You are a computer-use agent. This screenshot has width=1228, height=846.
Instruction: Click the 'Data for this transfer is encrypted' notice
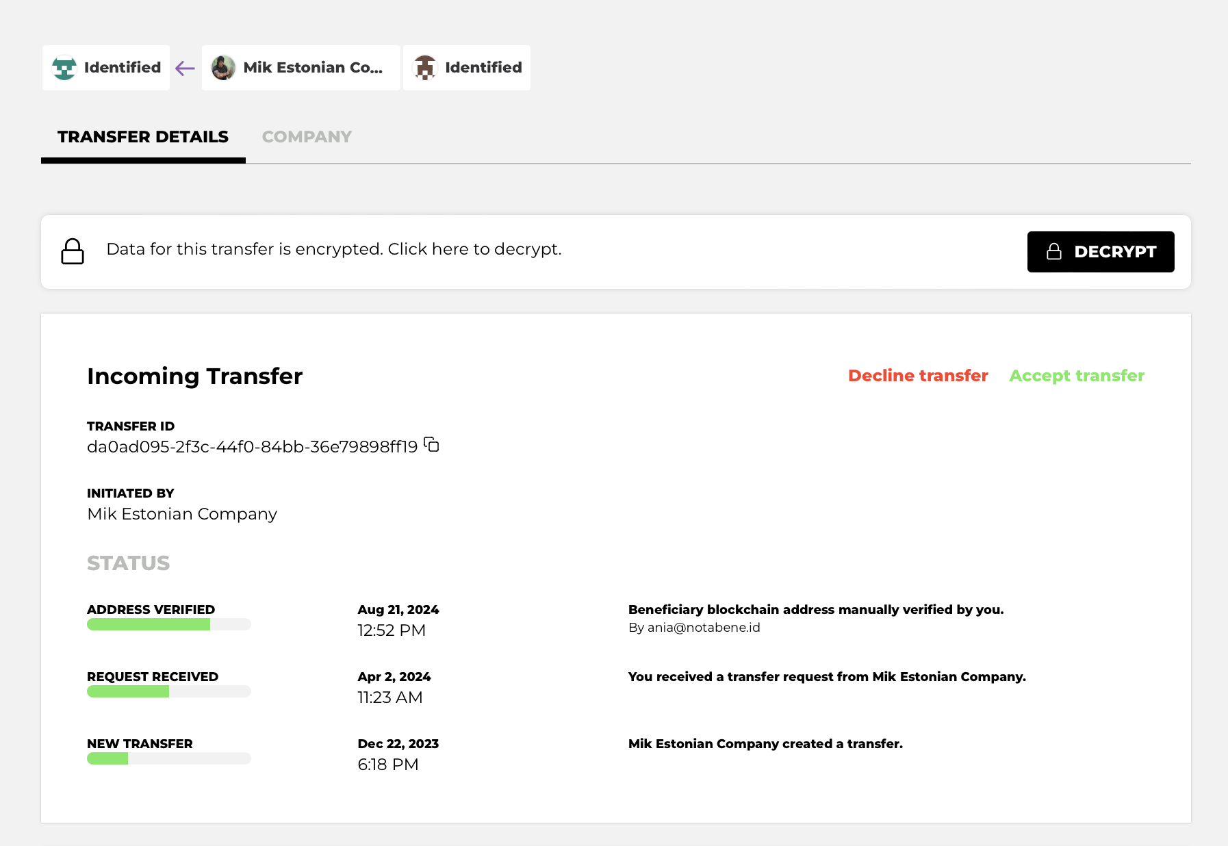(334, 249)
